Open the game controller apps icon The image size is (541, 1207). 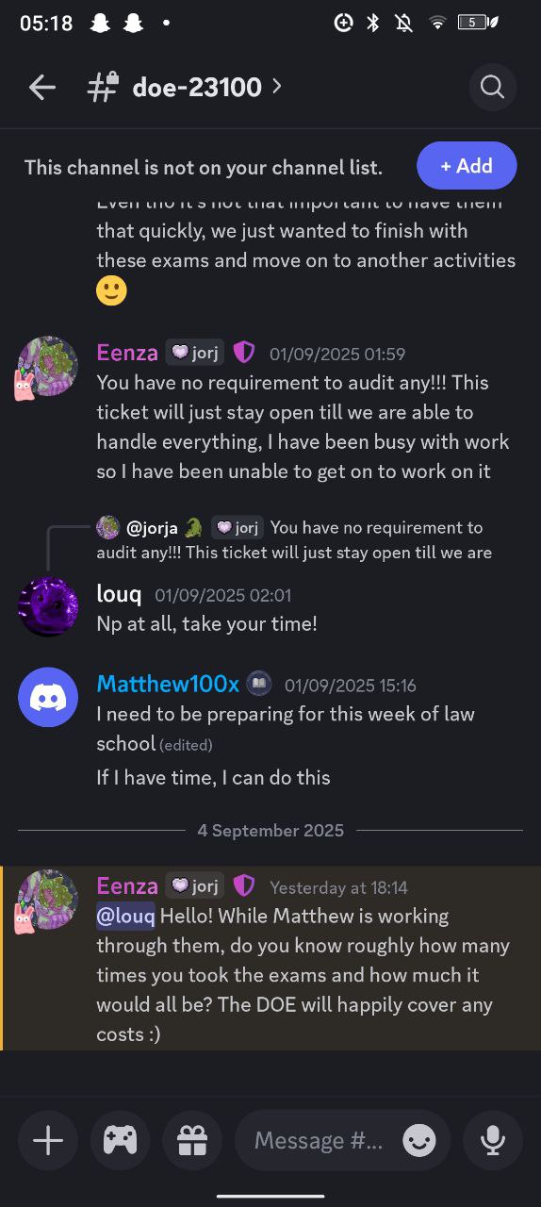point(120,1141)
